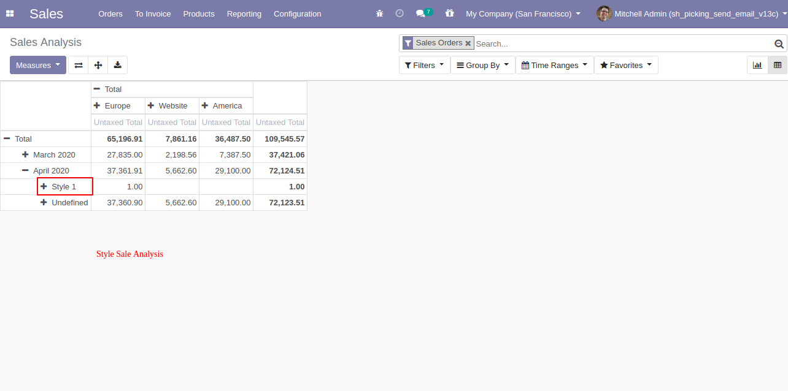The height and width of the screenshot is (391, 788).
Task: Open My Company (San Francisco) switcher
Action: [x=523, y=13]
